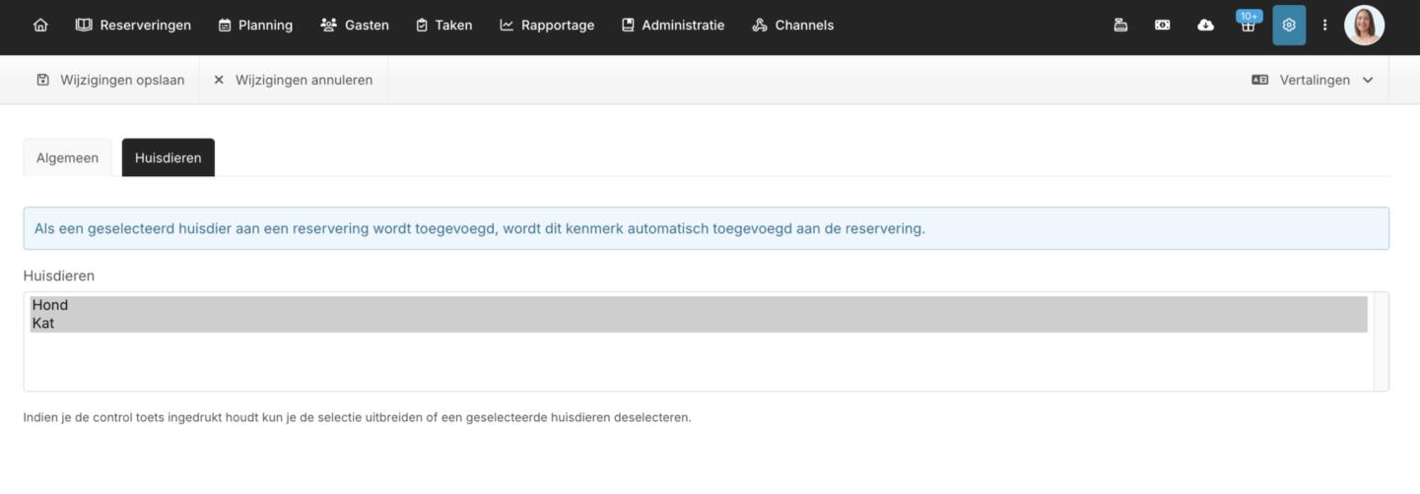Select Kat in the Huisdieren list
Screen dimensions: 1420x494
(43, 323)
